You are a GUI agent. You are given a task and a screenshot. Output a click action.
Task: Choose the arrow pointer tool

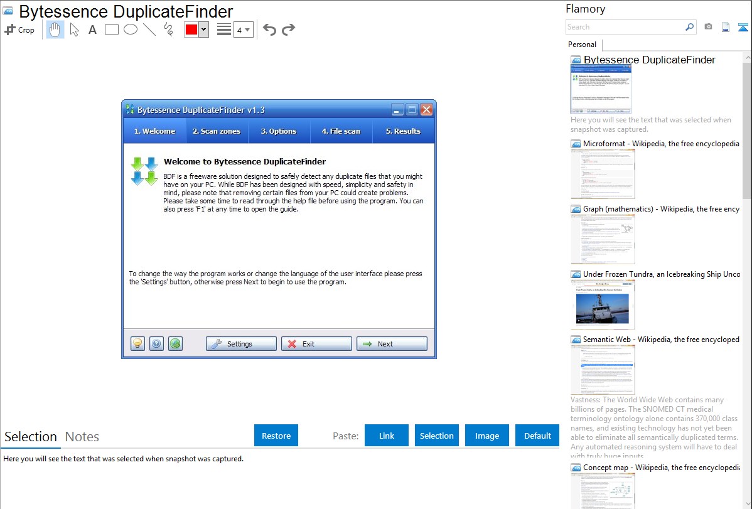(x=74, y=29)
